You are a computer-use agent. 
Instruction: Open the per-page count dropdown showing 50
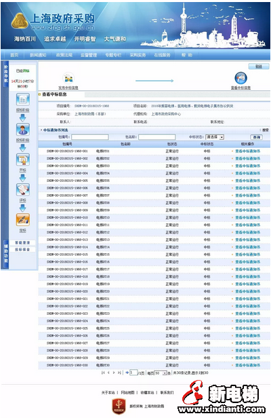[x=161, y=373]
